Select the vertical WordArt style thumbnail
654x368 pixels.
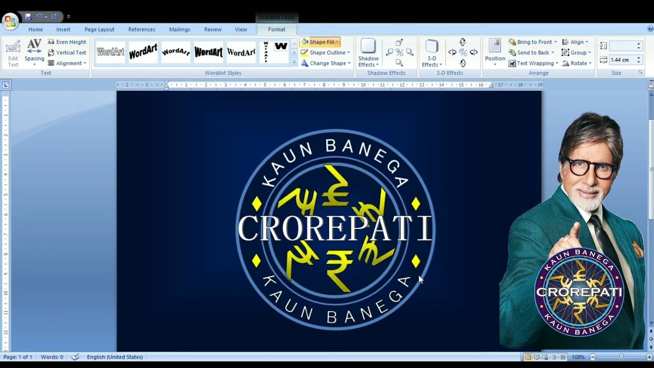click(x=266, y=52)
